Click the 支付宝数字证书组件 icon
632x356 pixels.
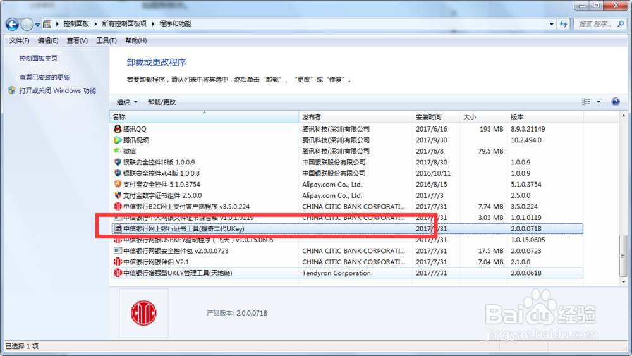point(118,195)
